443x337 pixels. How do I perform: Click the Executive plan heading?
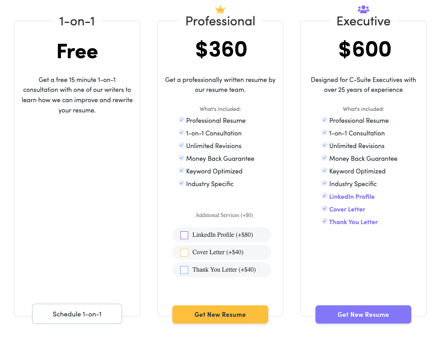click(x=364, y=21)
